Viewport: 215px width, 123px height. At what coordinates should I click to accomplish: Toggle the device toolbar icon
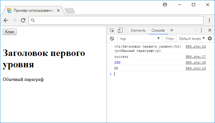point(120,30)
